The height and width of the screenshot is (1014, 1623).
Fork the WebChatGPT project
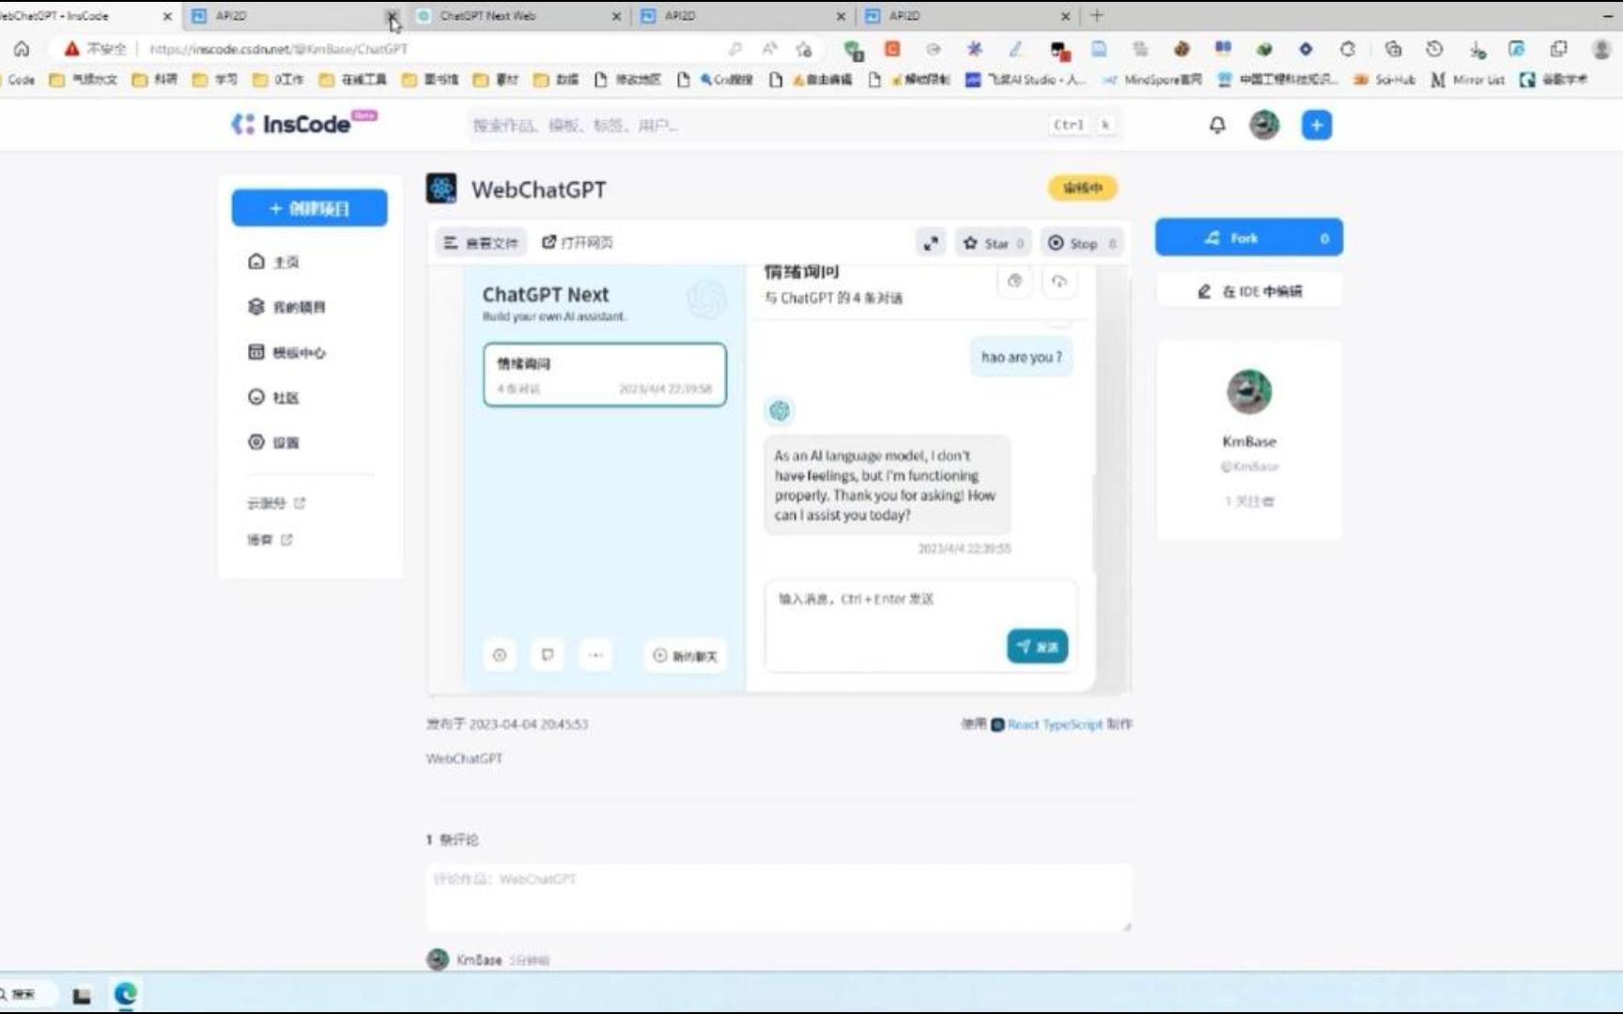(1248, 238)
